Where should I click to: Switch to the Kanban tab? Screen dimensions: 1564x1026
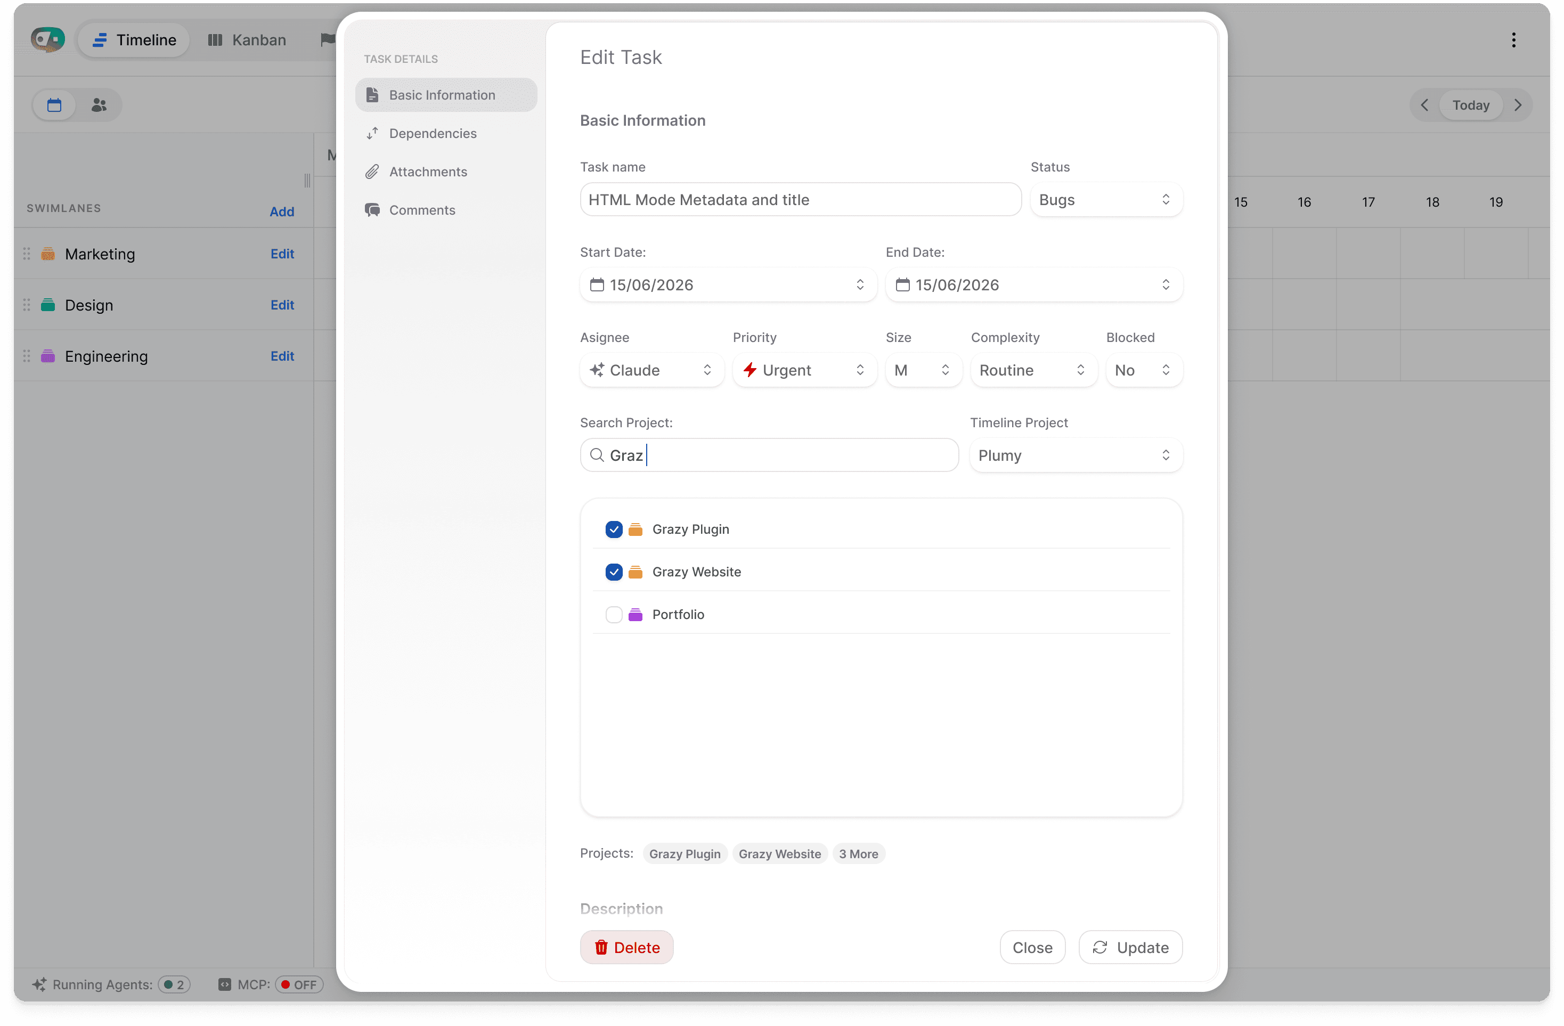[247, 40]
